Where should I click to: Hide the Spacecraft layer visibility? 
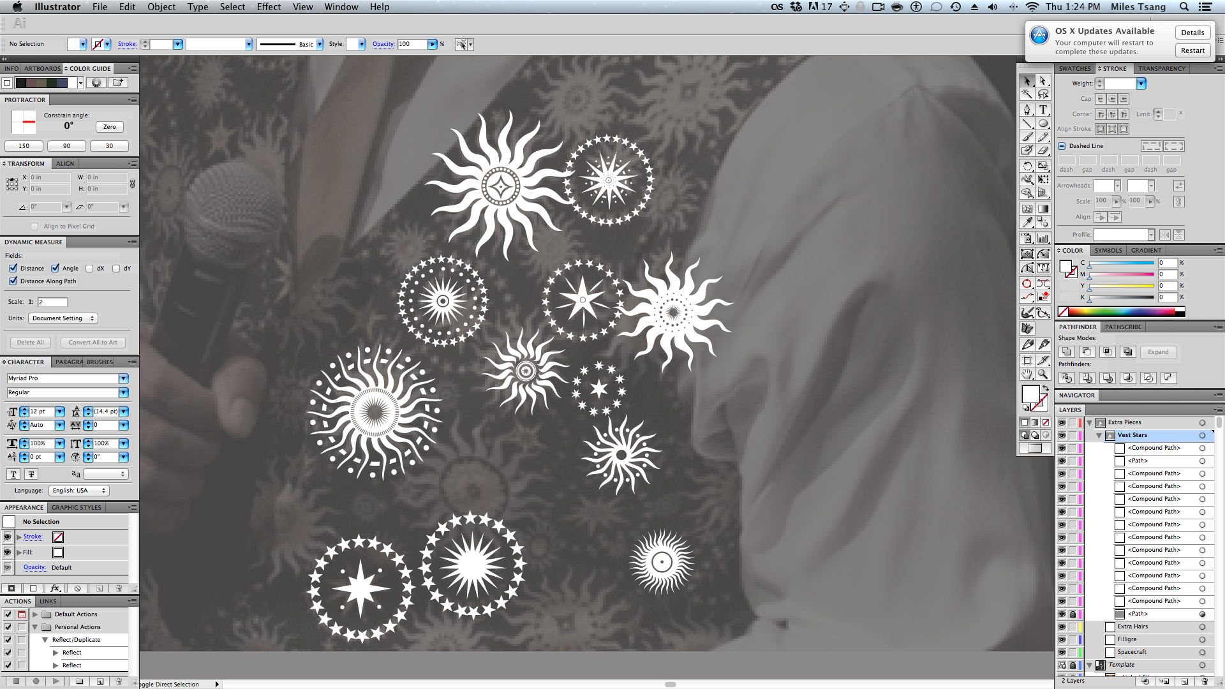(x=1062, y=652)
